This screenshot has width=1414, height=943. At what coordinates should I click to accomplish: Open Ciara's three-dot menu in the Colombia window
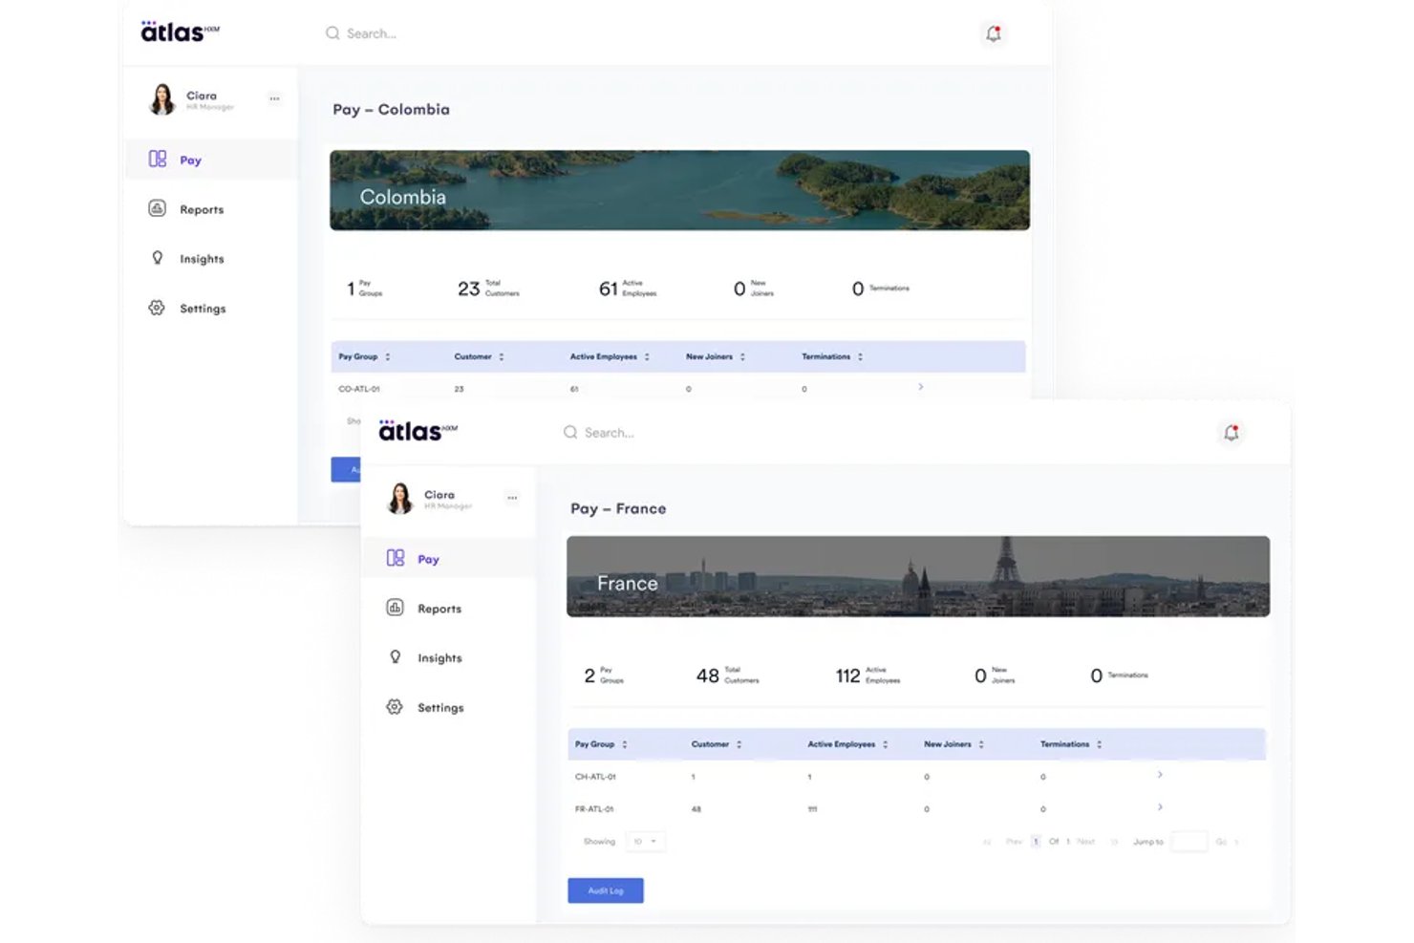coord(274,98)
